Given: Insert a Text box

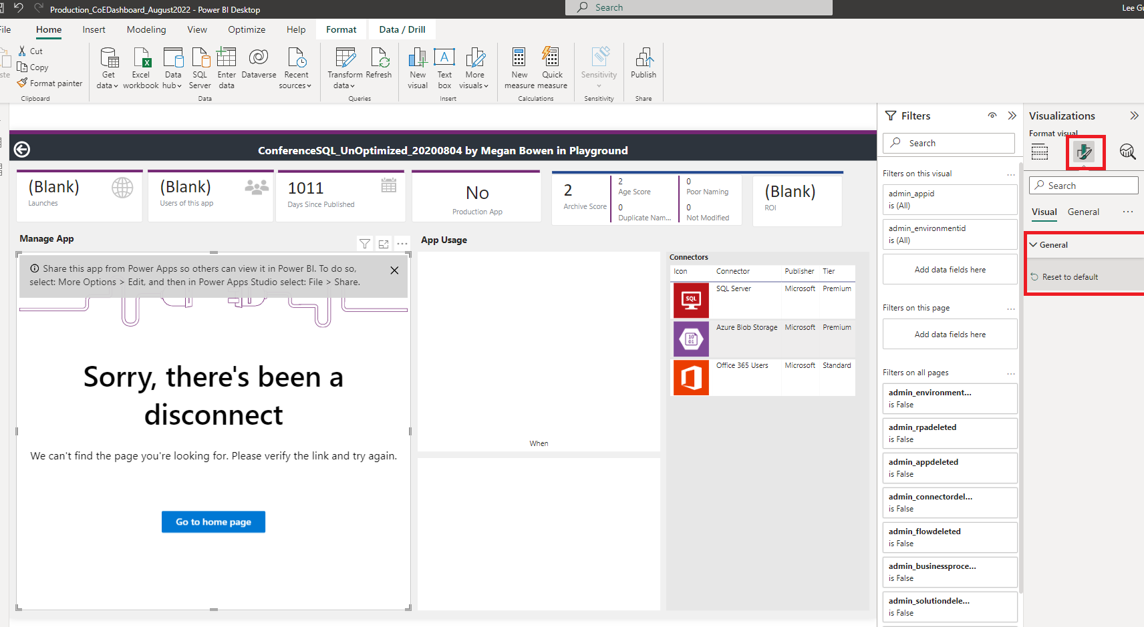Looking at the screenshot, I should click(x=444, y=67).
